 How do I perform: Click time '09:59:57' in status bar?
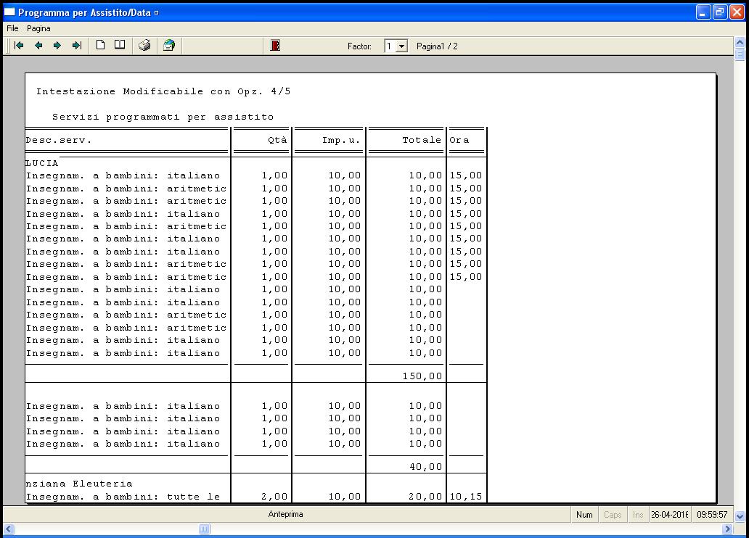point(712,515)
